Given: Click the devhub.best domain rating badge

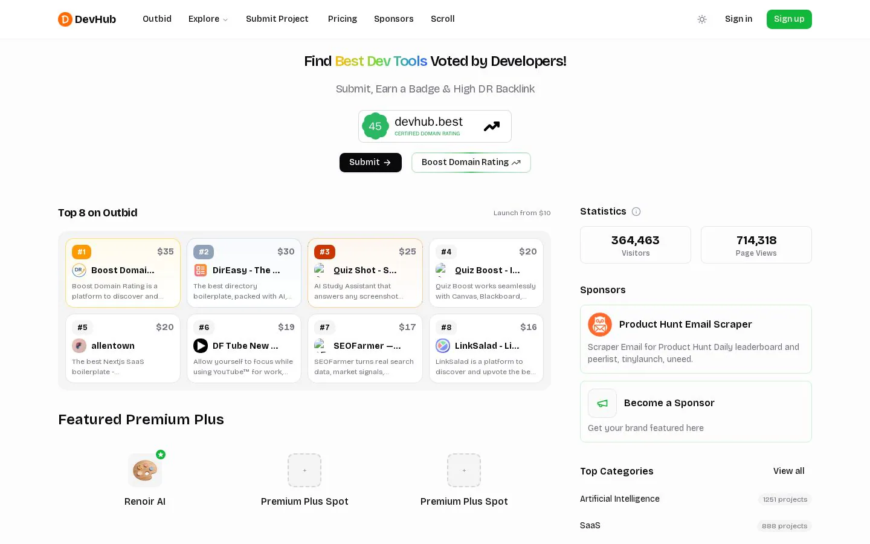Looking at the screenshot, I should tap(435, 126).
